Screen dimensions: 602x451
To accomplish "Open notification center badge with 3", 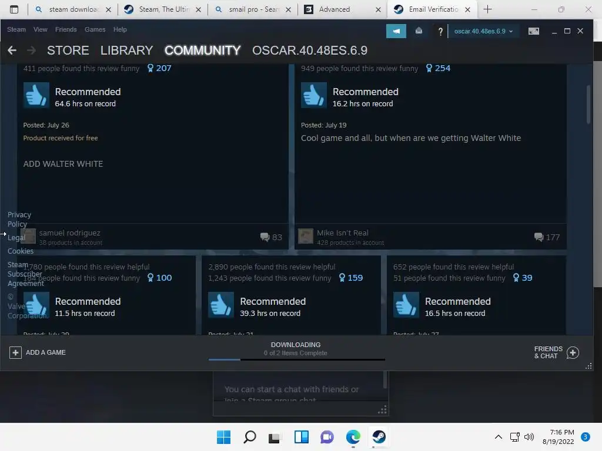I will click(x=586, y=437).
